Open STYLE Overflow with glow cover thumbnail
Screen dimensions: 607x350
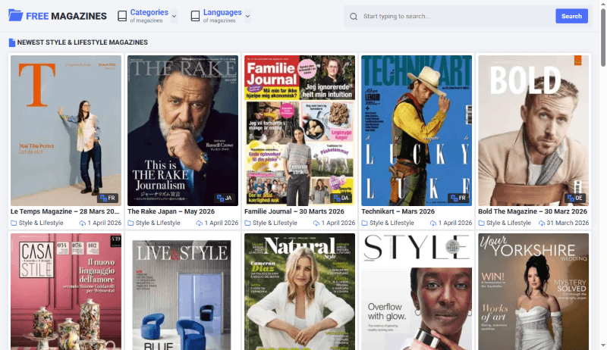coord(417,292)
